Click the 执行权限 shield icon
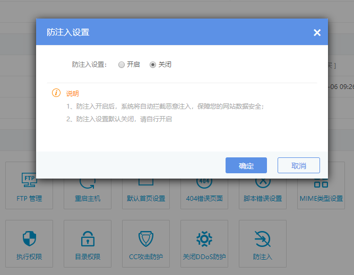Screen dimensions: 354x275 [29, 239]
